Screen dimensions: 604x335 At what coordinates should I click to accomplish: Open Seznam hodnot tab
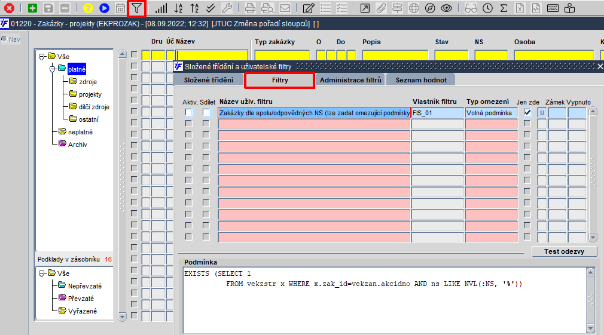(x=421, y=80)
